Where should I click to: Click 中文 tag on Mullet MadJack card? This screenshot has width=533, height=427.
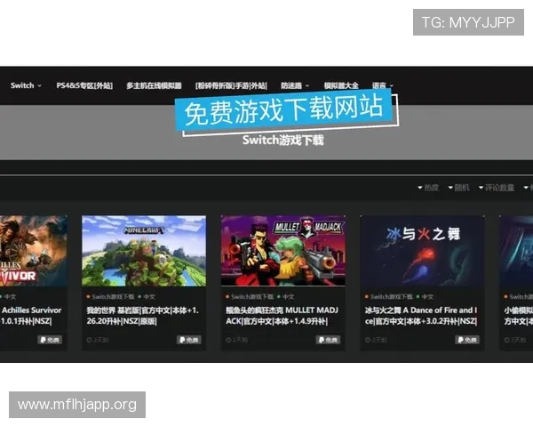point(288,297)
